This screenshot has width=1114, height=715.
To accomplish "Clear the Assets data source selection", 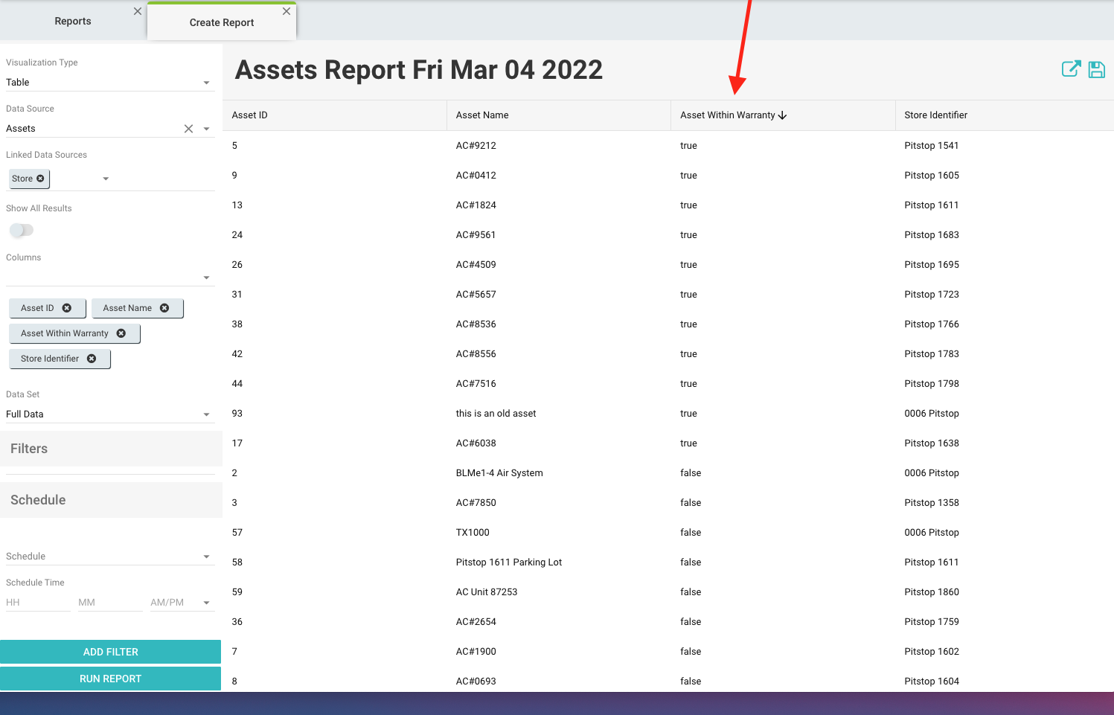I will pyautogui.click(x=188, y=129).
